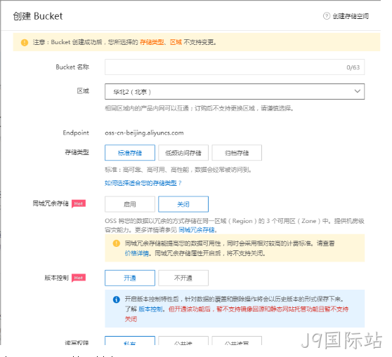Click the chevron arrow of the region selector

pos(358,91)
